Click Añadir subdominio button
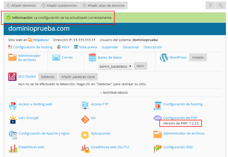Screen dimensions: 228x157 coord(59,5)
